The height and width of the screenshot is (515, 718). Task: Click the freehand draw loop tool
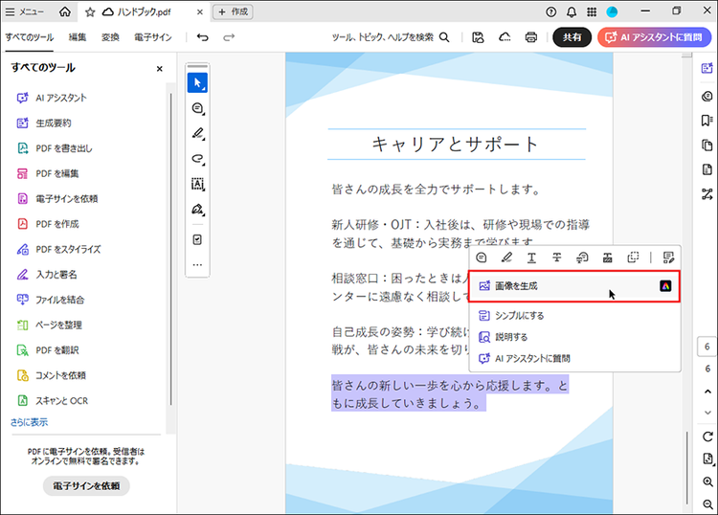(197, 158)
